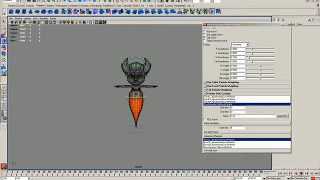
Task: Activate the Rotate tool in toolbox
Action: pos(3,47)
